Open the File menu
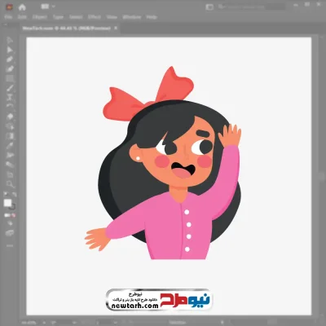Screen dimensions: 326x326 pyautogui.click(x=8, y=17)
